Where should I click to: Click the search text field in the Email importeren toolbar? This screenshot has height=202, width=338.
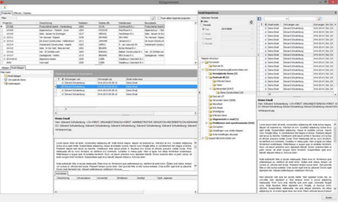click(302, 19)
